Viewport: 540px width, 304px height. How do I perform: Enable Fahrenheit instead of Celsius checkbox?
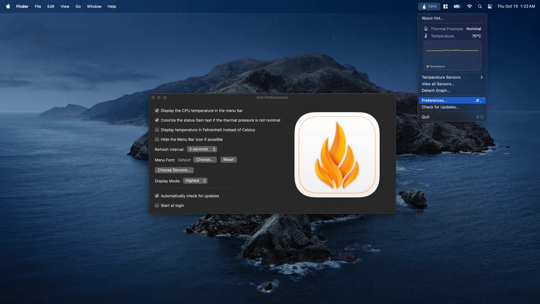tap(157, 130)
